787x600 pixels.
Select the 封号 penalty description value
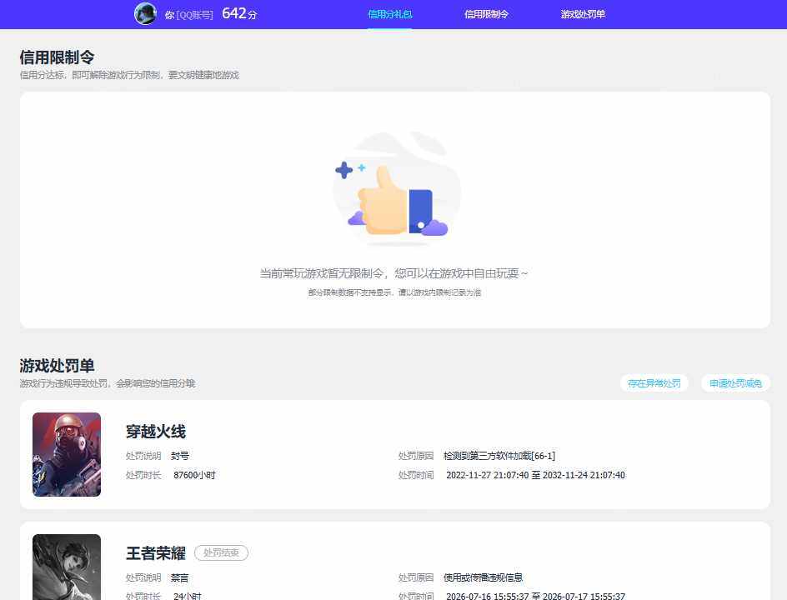tap(180, 456)
